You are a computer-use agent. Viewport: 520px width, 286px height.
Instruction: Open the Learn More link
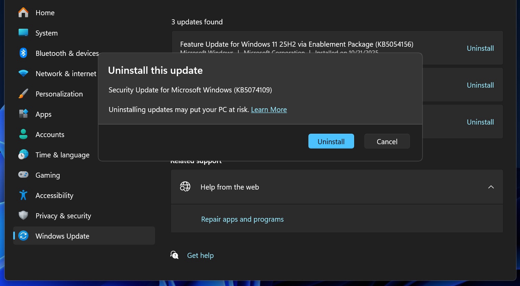tap(269, 109)
